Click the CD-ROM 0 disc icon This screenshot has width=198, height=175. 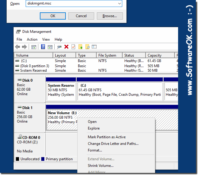point(20,136)
